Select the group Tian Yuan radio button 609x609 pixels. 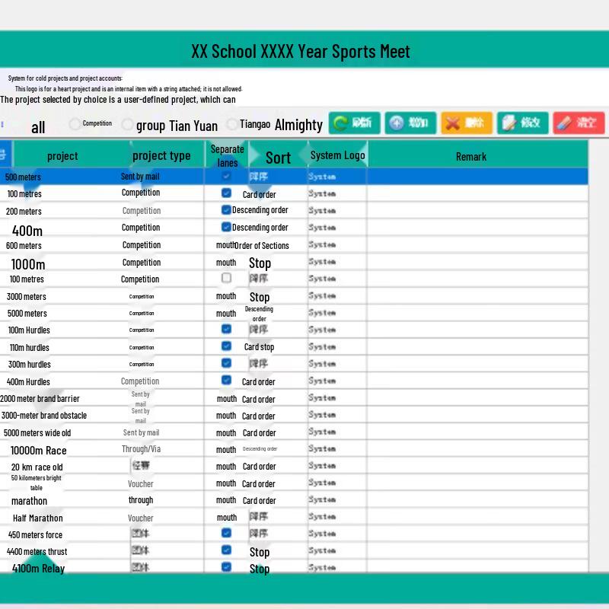(x=127, y=125)
